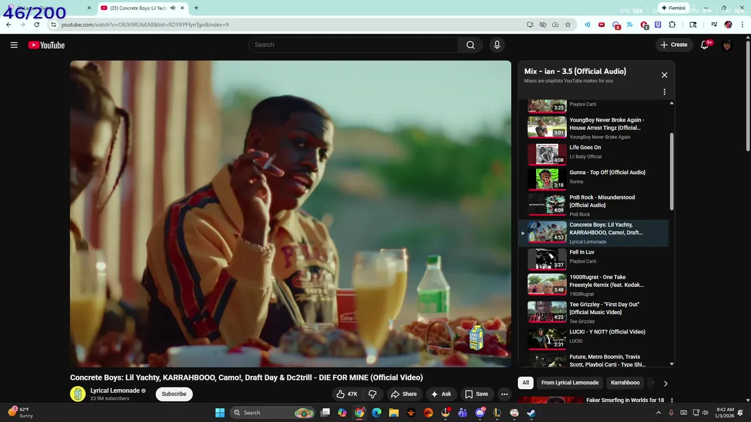Open YouTube notifications bell
The image size is (751, 422).
click(x=705, y=45)
